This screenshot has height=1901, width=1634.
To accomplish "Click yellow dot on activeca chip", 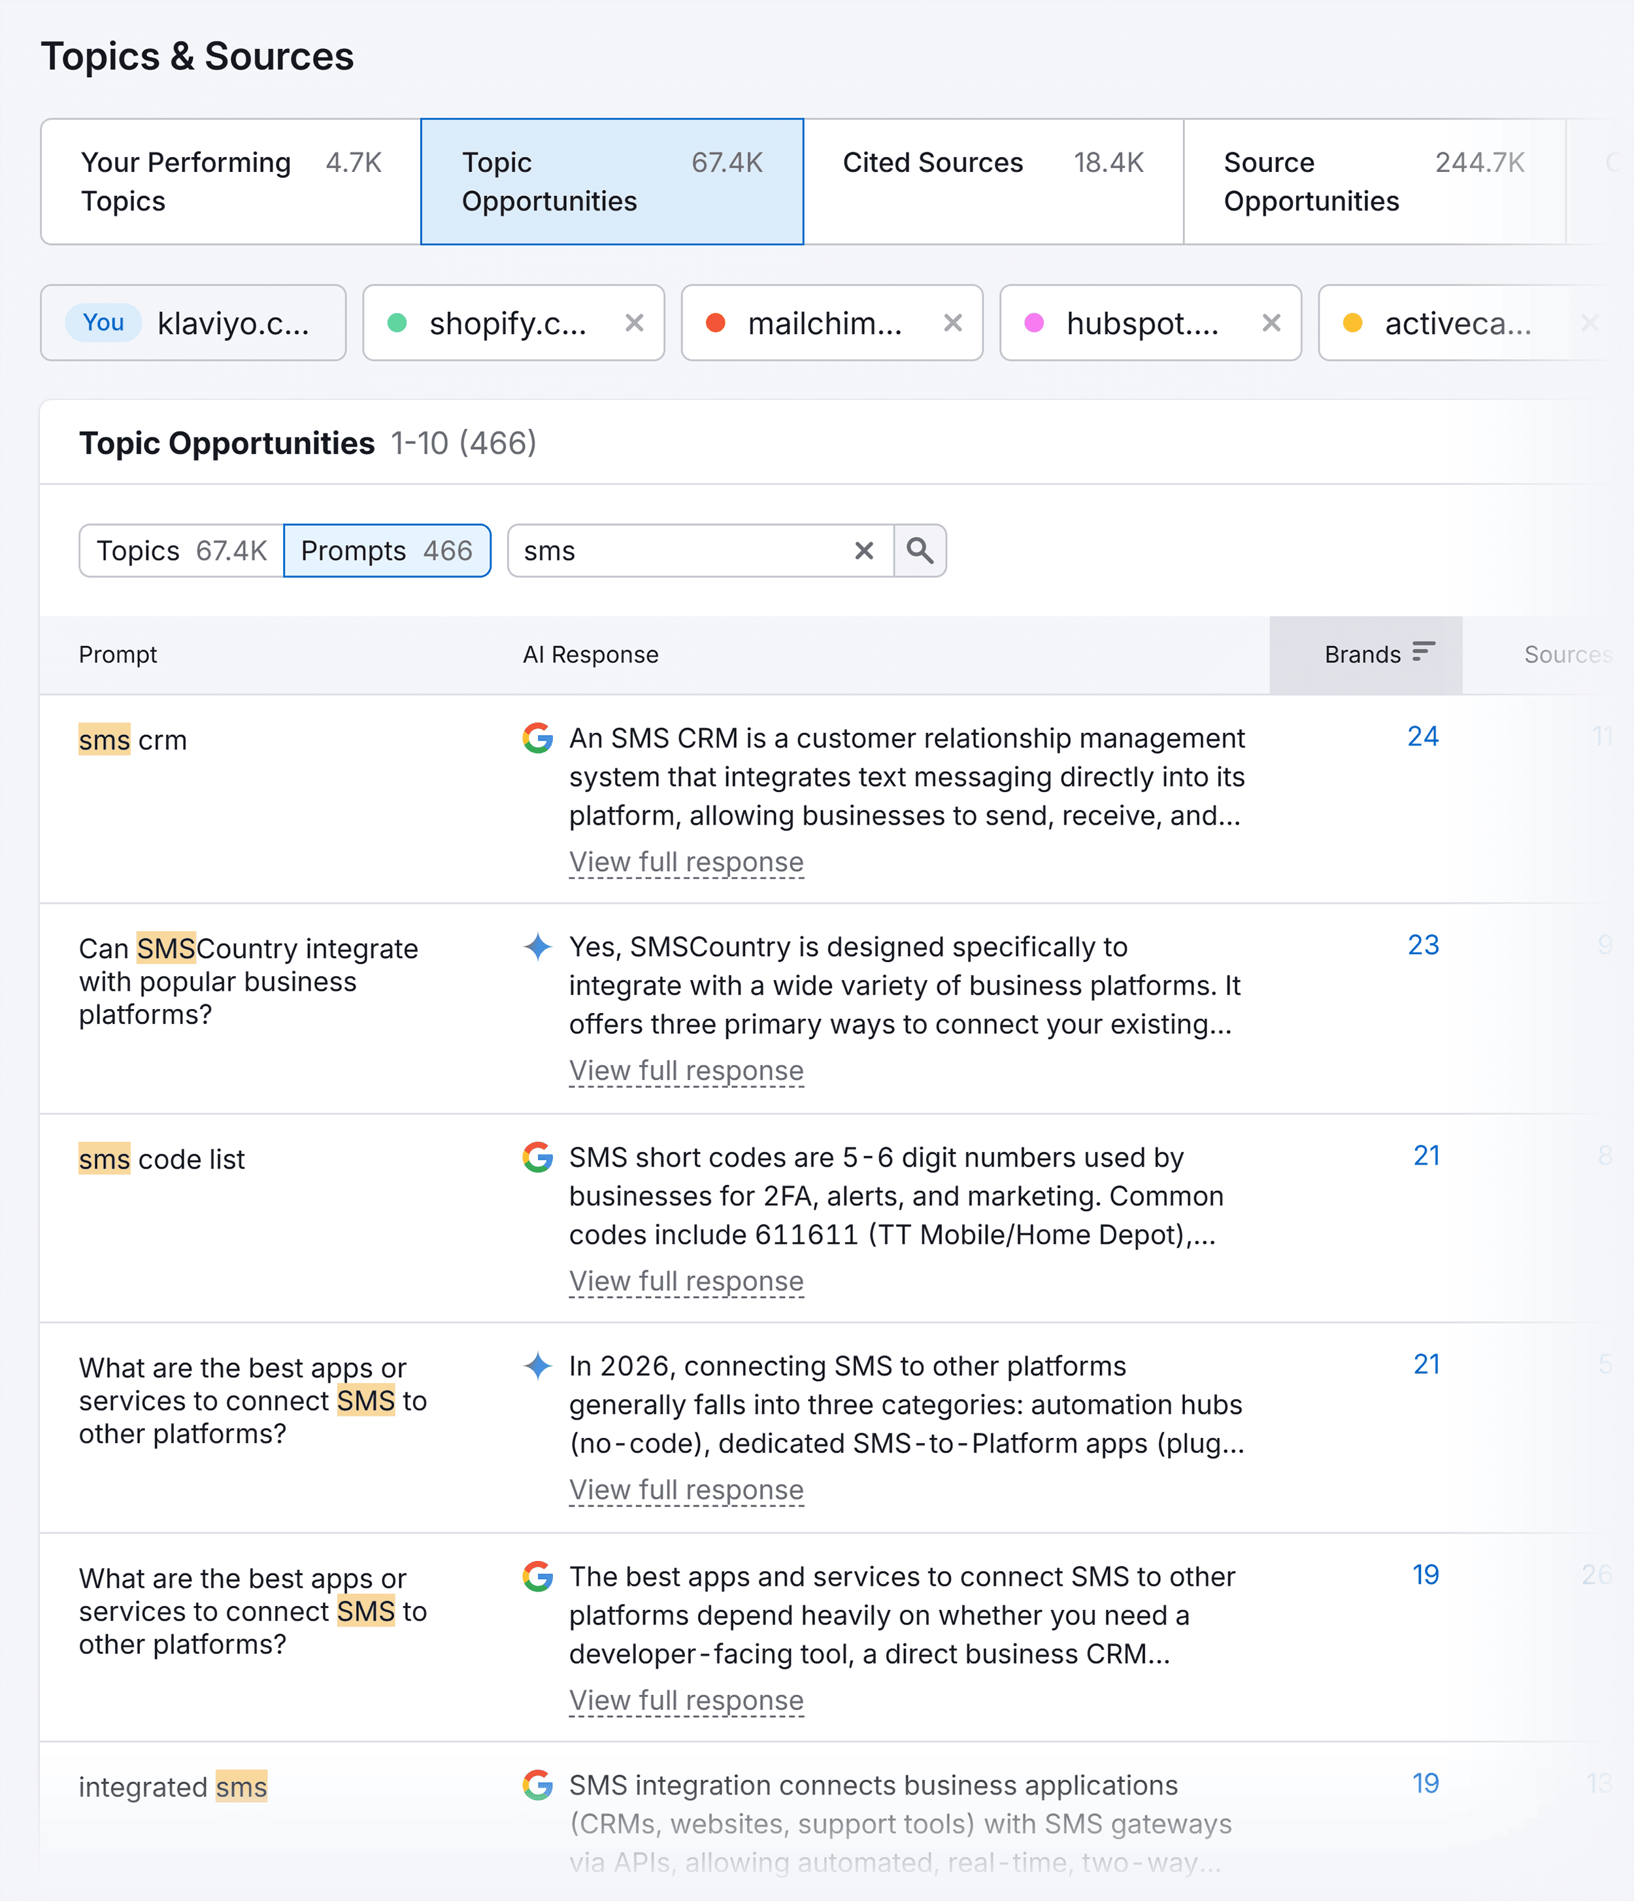I will 1352,323.
